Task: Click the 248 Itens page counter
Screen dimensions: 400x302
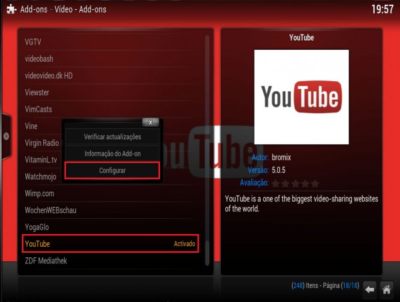Action: tap(325, 286)
